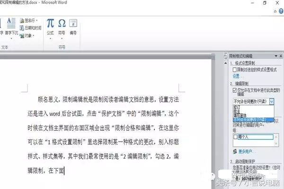The height and width of the screenshot is (189, 284).
Task: Insert 日期和时间 date and time
Action: click(30, 28)
